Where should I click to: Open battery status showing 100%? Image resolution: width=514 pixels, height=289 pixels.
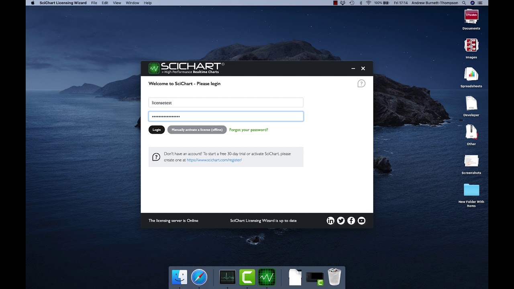381,3
